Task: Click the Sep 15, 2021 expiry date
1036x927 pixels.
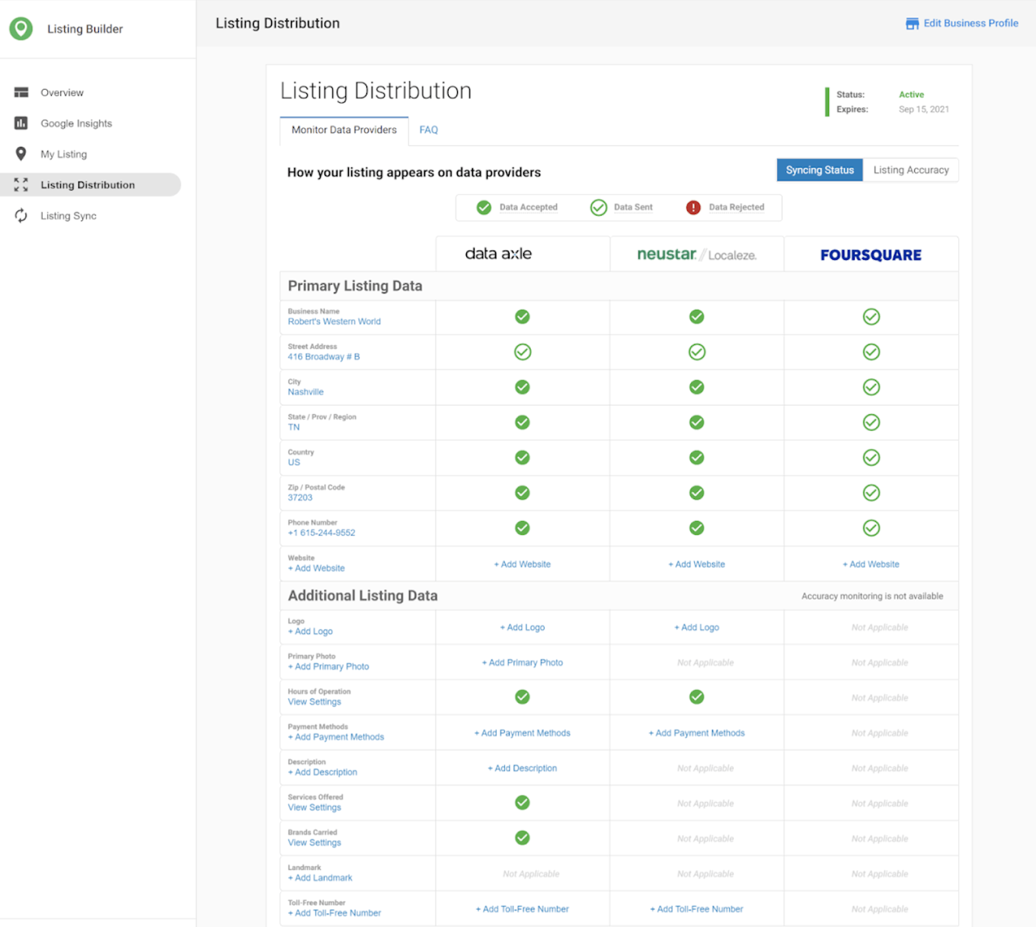Action: click(x=924, y=110)
